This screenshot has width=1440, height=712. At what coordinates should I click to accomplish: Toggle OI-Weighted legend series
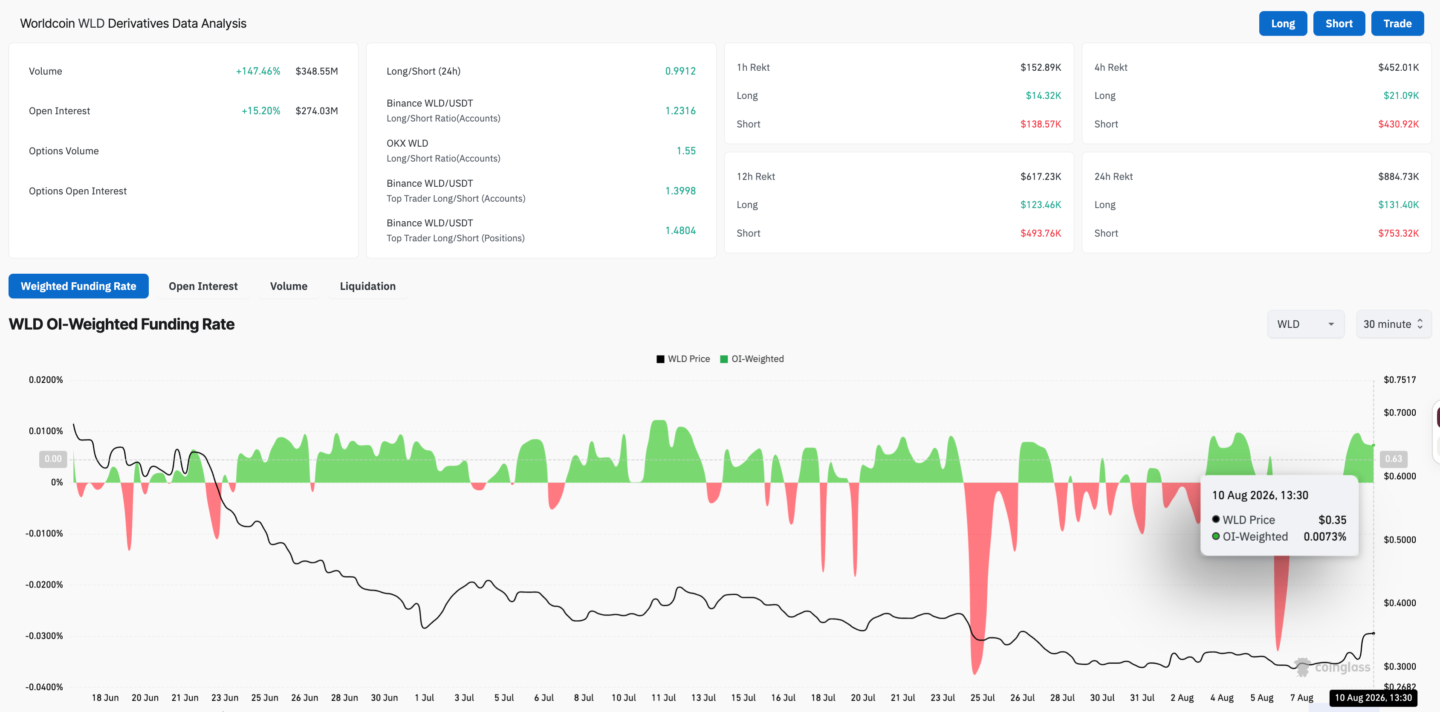(752, 359)
